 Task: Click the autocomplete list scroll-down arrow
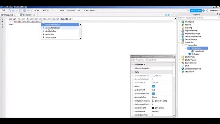[80, 38]
